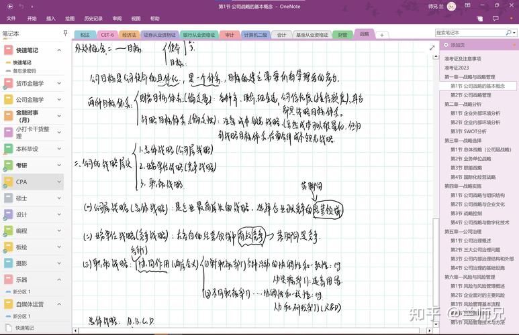Open the page 第2节 公司战略管理

471,95
